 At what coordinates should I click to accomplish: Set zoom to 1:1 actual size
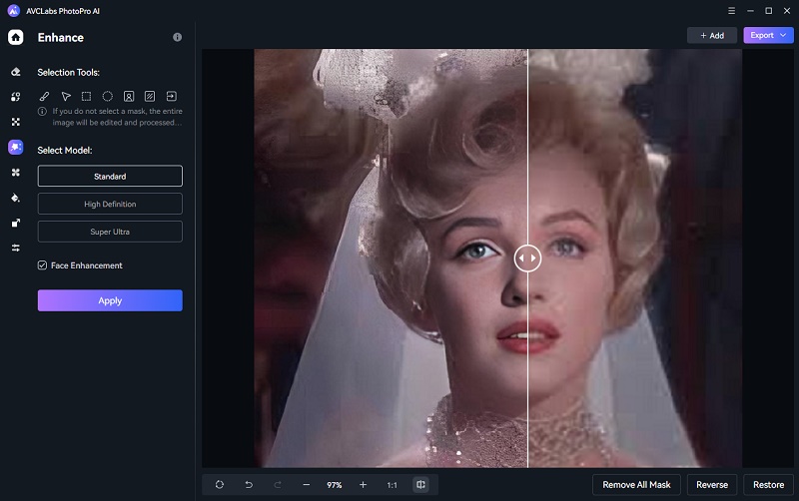(392, 485)
